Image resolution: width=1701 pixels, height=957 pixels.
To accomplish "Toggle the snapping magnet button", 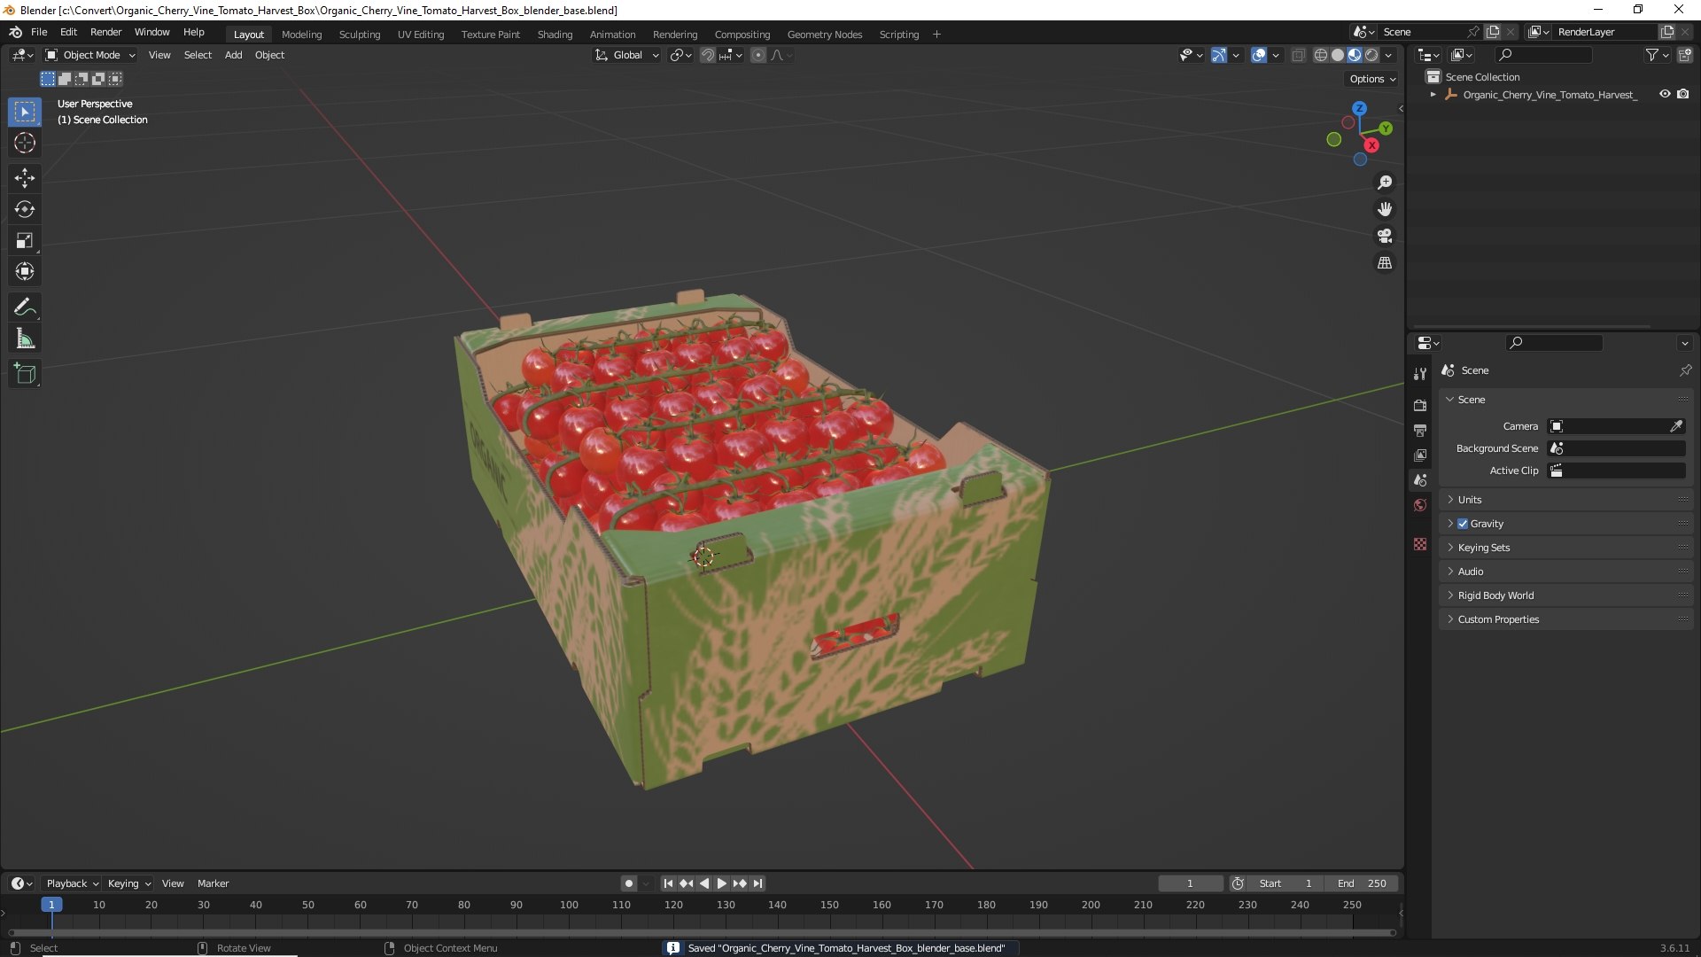I will [x=707, y=55].
